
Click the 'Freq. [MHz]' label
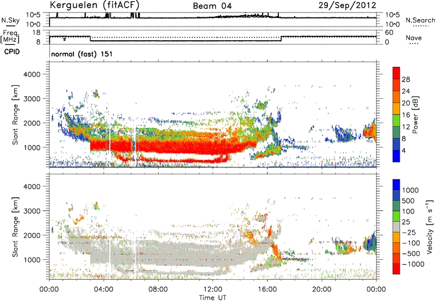point(10,36)
